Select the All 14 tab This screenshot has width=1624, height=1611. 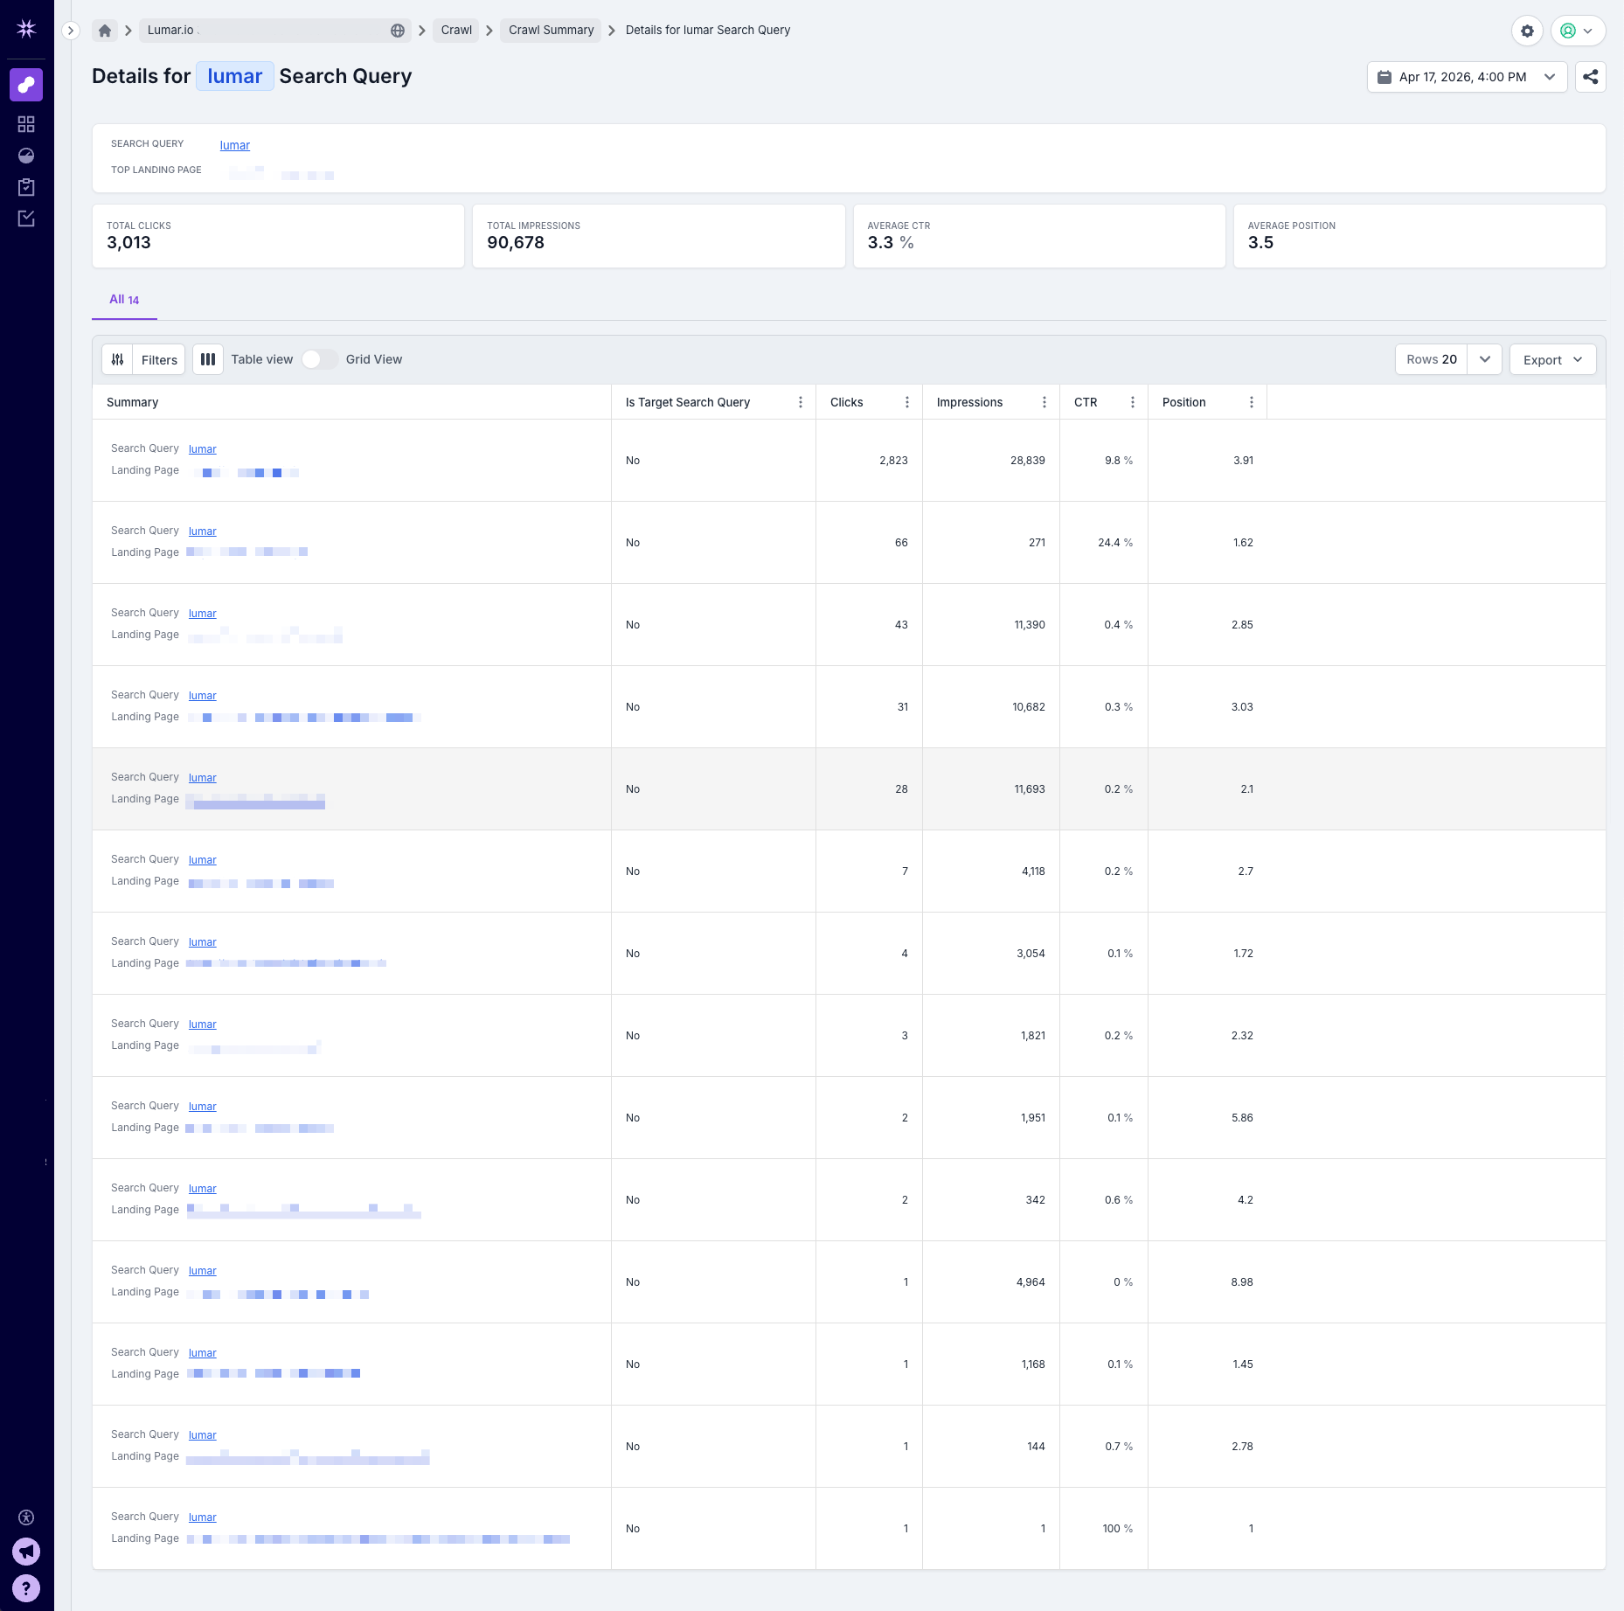(x=124, y=300)
